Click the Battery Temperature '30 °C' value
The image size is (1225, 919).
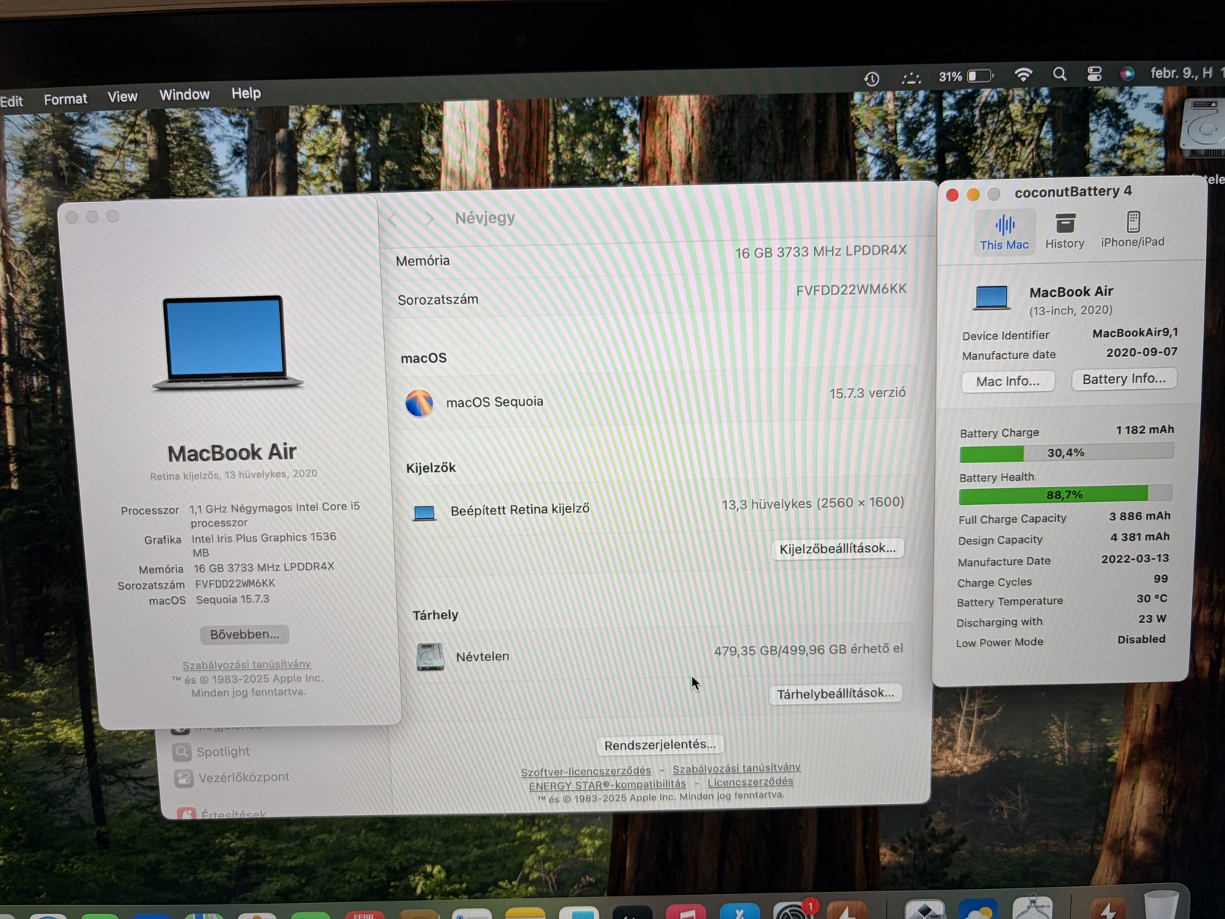[1152, 599]
